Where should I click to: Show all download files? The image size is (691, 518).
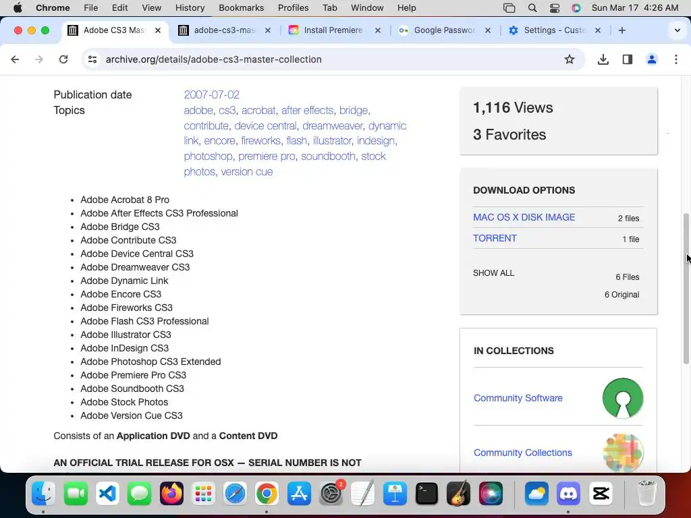(x=493, y=273)
